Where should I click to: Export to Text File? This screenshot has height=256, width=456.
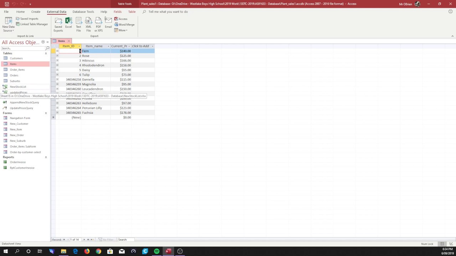tap(78, 24)
